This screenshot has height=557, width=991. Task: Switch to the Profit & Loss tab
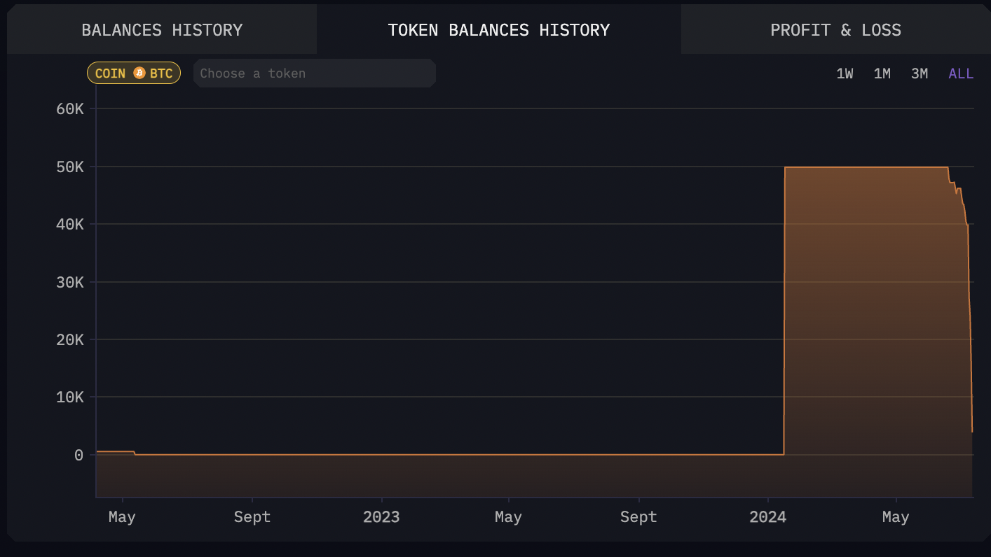point(835,30)
